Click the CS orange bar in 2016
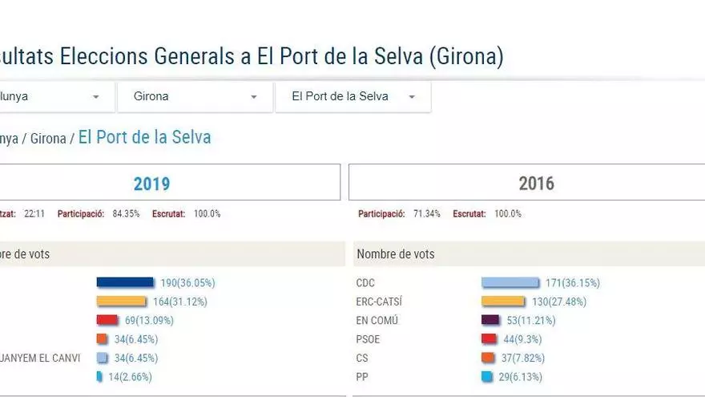Image resolution: width=705 pixels, height=397 pixels. tap(487, 358)
